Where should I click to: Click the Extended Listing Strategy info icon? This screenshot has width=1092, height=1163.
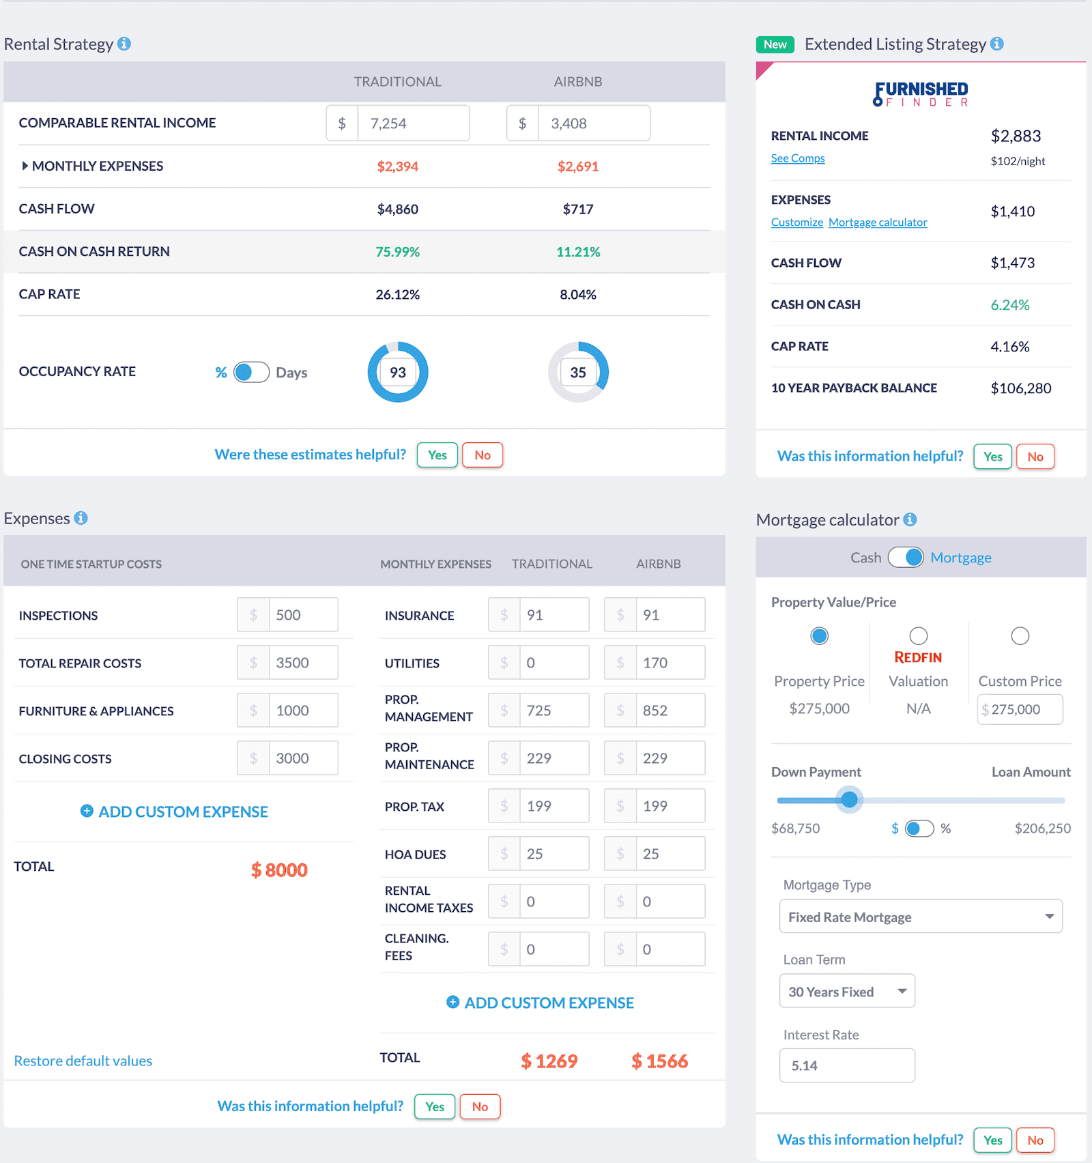[x=997, y=44]
